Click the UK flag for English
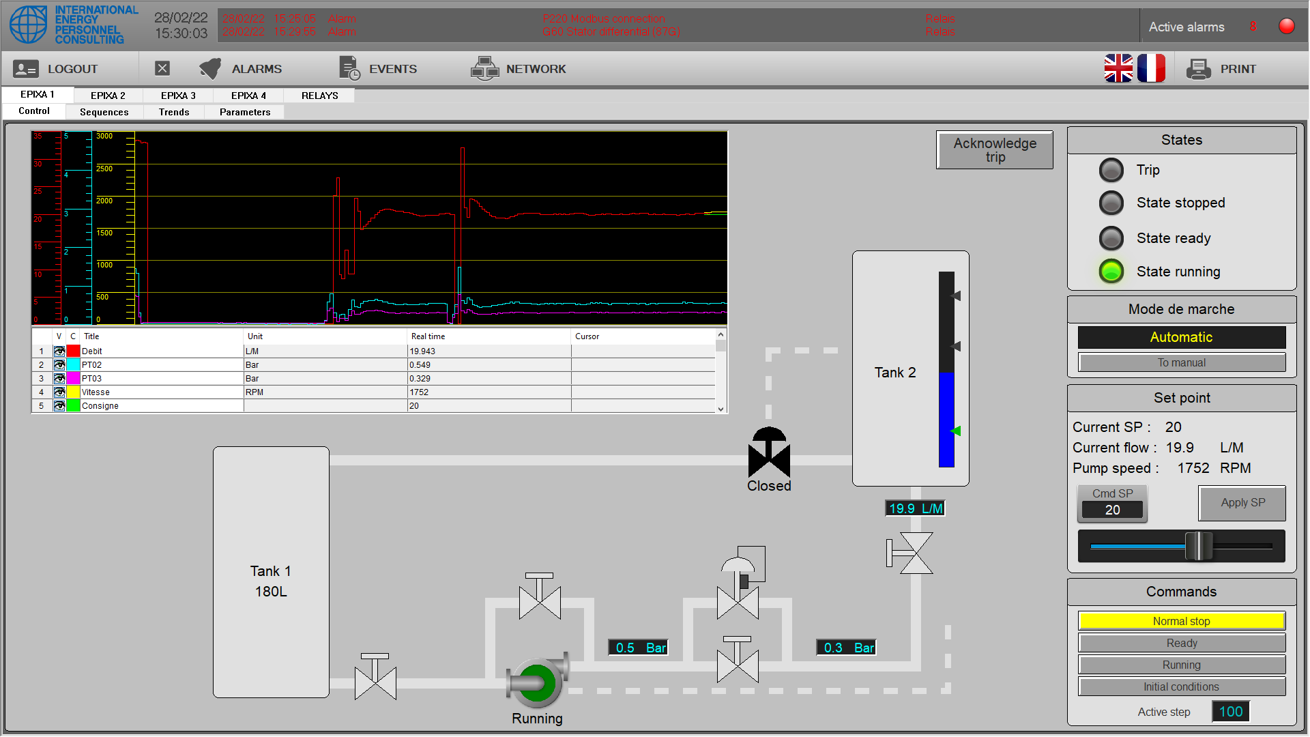 [x=1118, y=68]
